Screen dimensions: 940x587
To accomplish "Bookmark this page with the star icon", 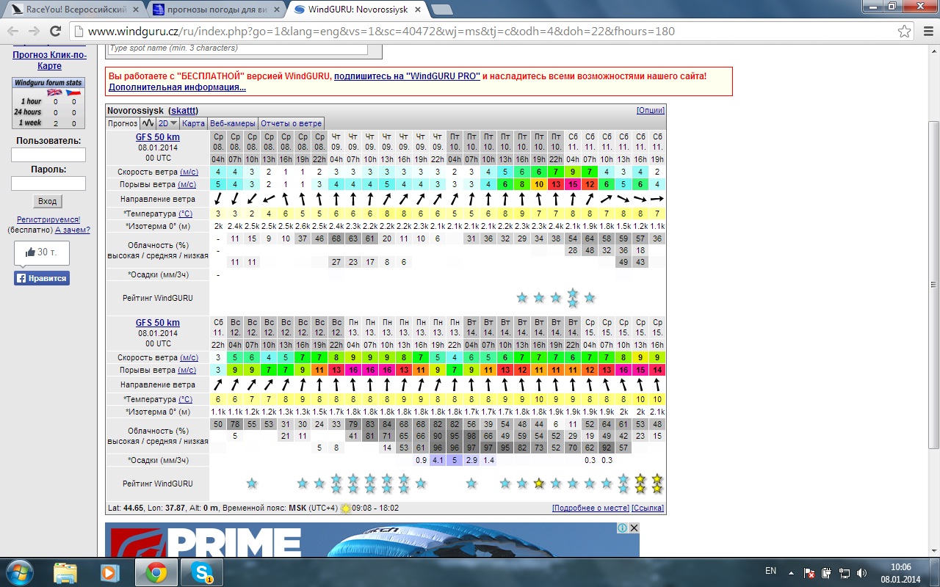I will click(905, 32).
